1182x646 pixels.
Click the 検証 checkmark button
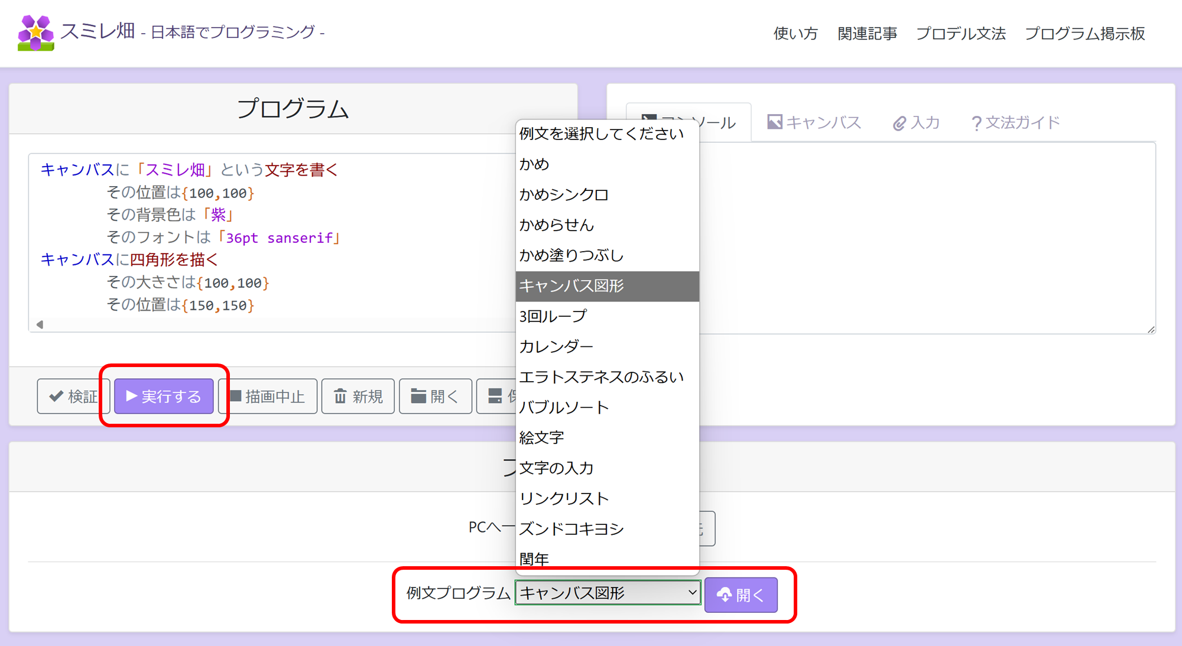point(73,396)
